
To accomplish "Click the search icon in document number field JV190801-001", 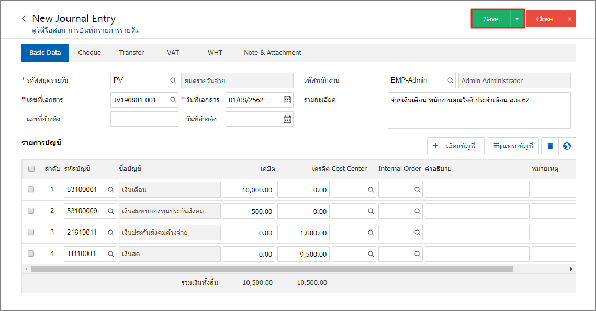I will (173, 100).
